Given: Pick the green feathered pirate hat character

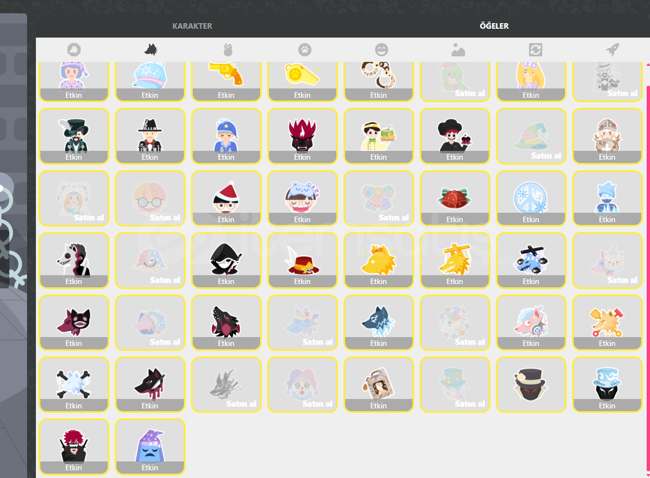Looking at the screenshot, I should click(74, 136).
